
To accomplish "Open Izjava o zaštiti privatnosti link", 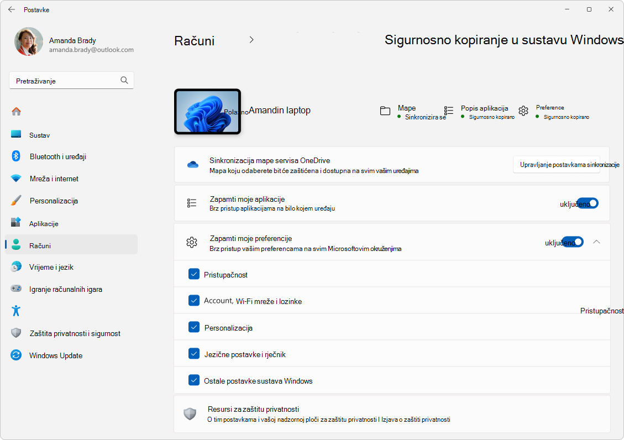I will pos(416,420).
